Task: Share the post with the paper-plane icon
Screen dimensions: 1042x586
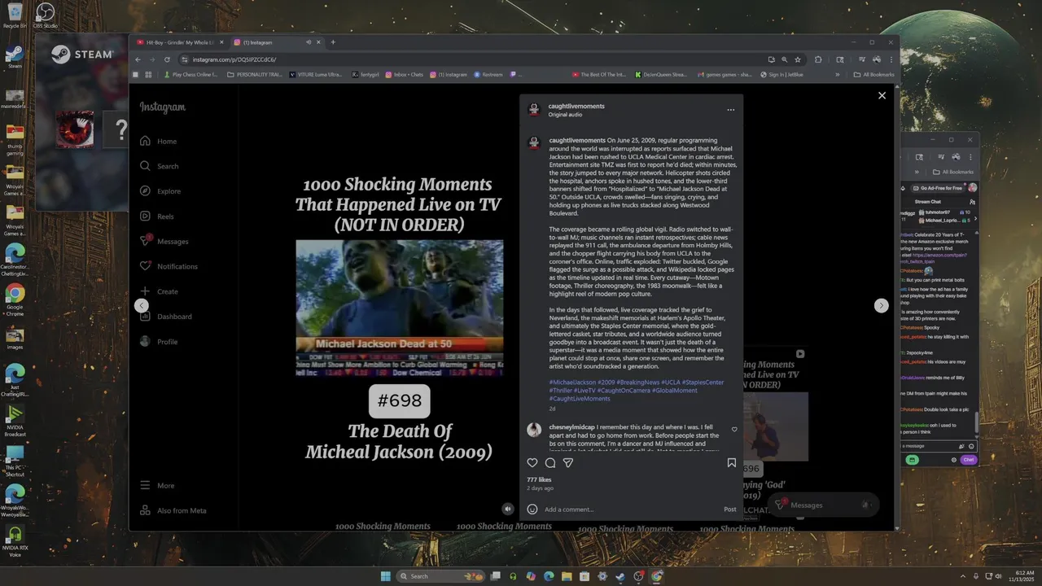Action: tap(568, 462)
